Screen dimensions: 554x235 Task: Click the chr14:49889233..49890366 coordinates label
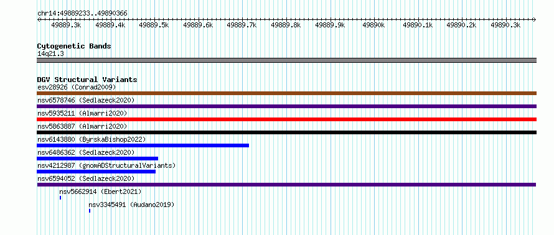pos(82,13)
